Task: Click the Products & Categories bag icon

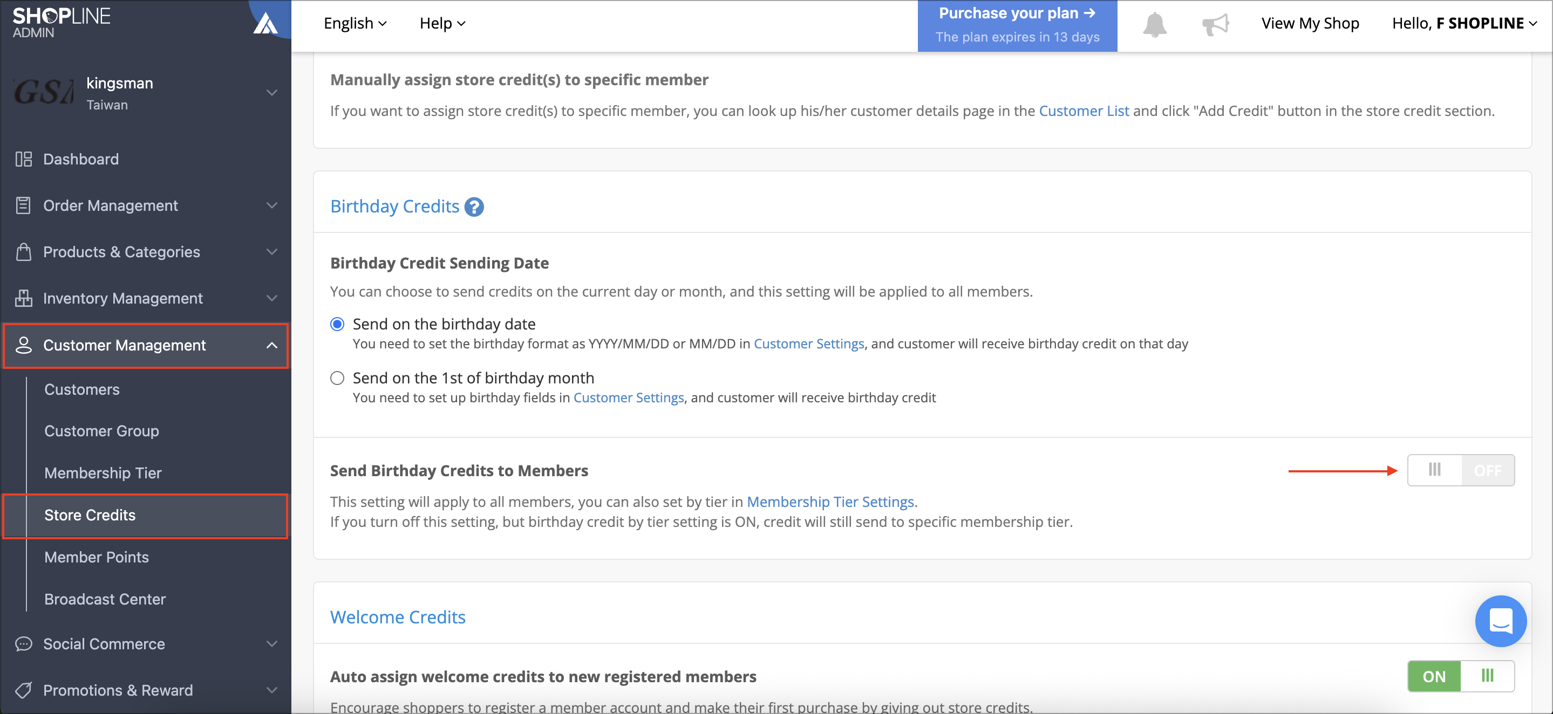Action: click(x=24, y=252)
